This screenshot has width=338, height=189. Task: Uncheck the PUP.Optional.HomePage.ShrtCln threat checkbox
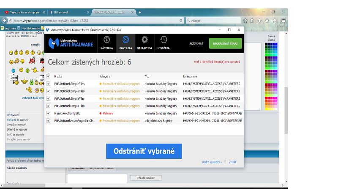[x=49, y=121]
